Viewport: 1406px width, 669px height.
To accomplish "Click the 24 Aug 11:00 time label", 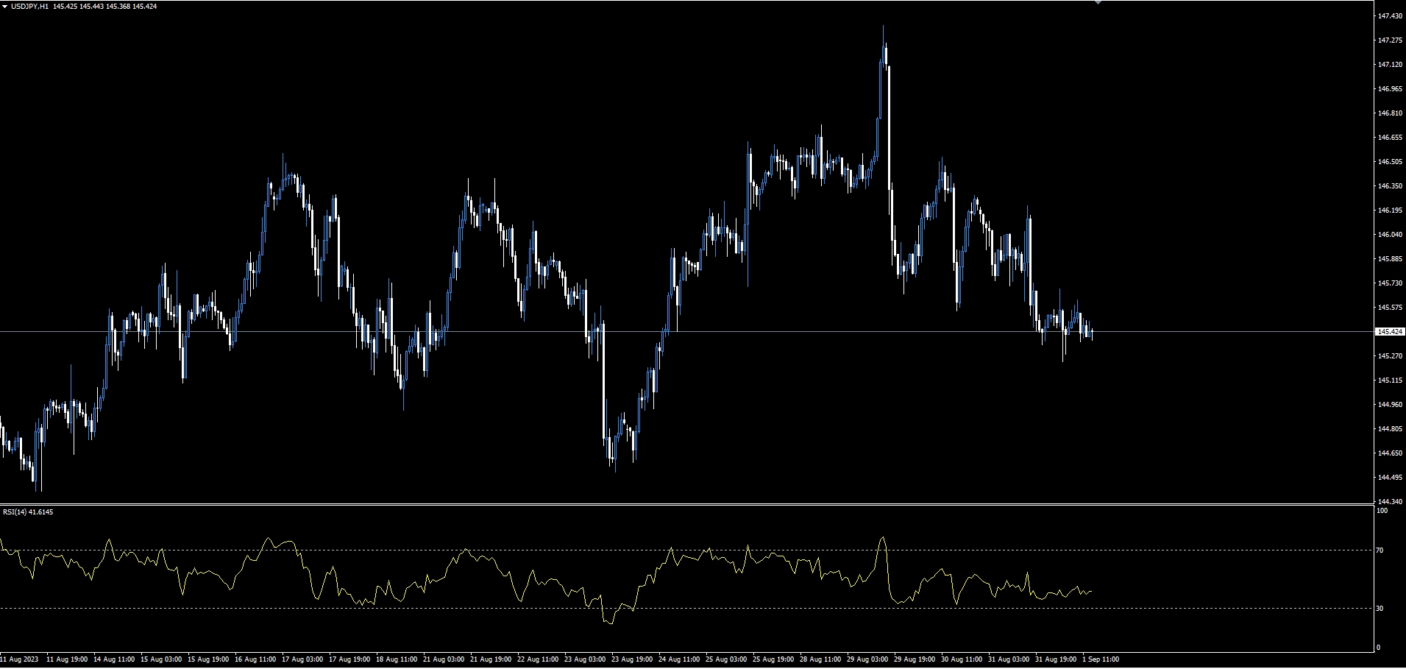I will 679,659.
